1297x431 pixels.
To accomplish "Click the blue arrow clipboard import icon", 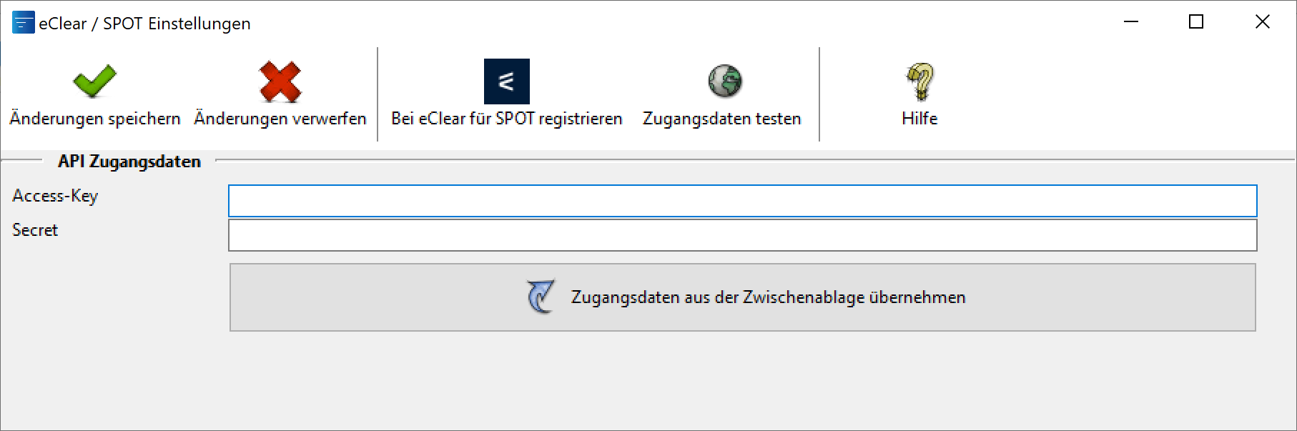I will click(541, 297).
